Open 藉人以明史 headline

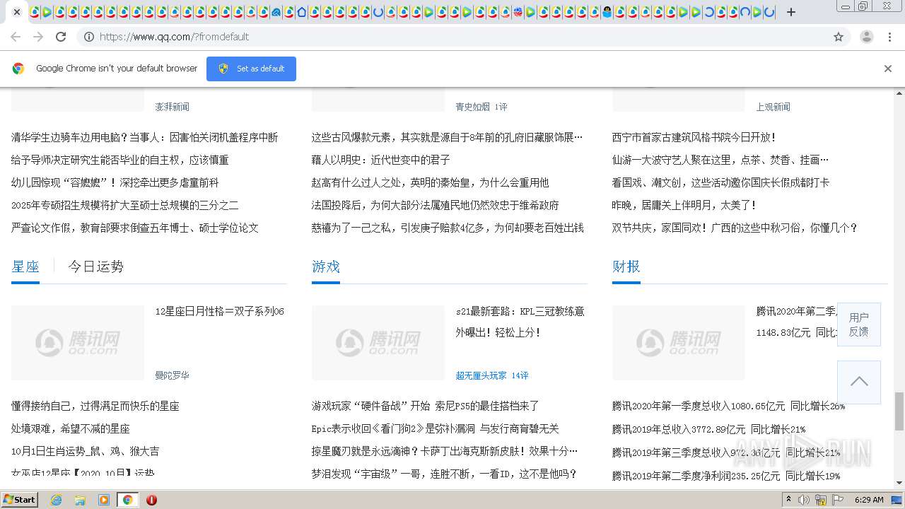[x=381, y=160]
